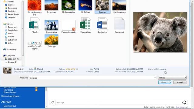Screen dimensions: 194x109
Task: Expand the File name history dropdown arrow
Action: 155,78
